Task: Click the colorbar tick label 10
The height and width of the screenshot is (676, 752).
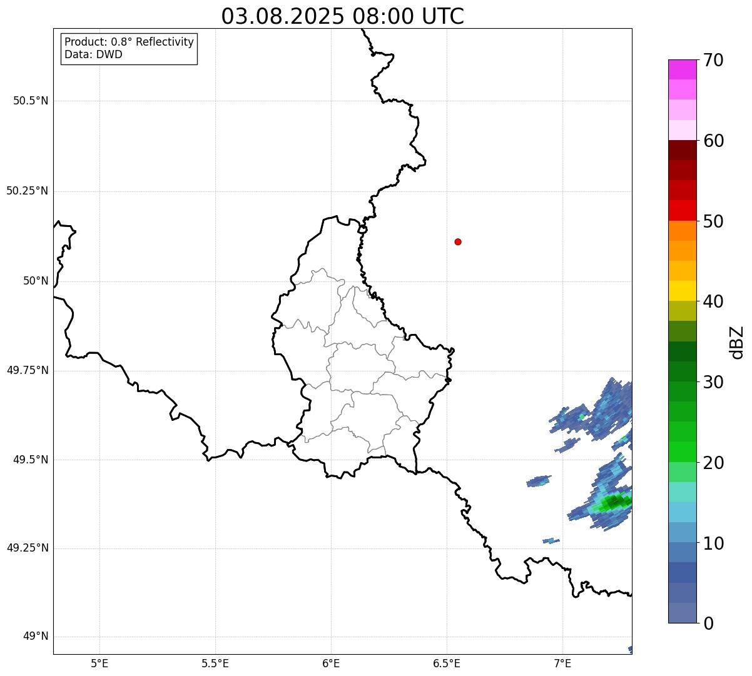Action: pyautogui.click(x=713, y=543)
